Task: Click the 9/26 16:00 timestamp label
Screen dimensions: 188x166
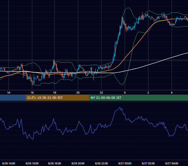Action: (32, 163)
